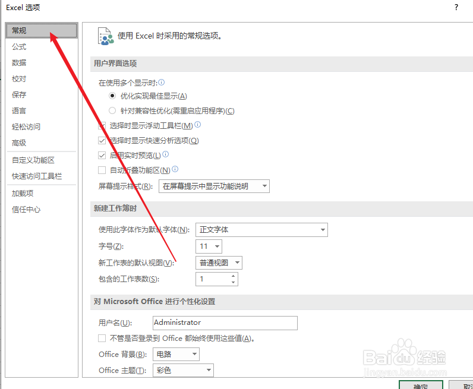Screen dimensions: 473x389
Task: Open 屏幕提示样式 dropdown
Action: 214,186
